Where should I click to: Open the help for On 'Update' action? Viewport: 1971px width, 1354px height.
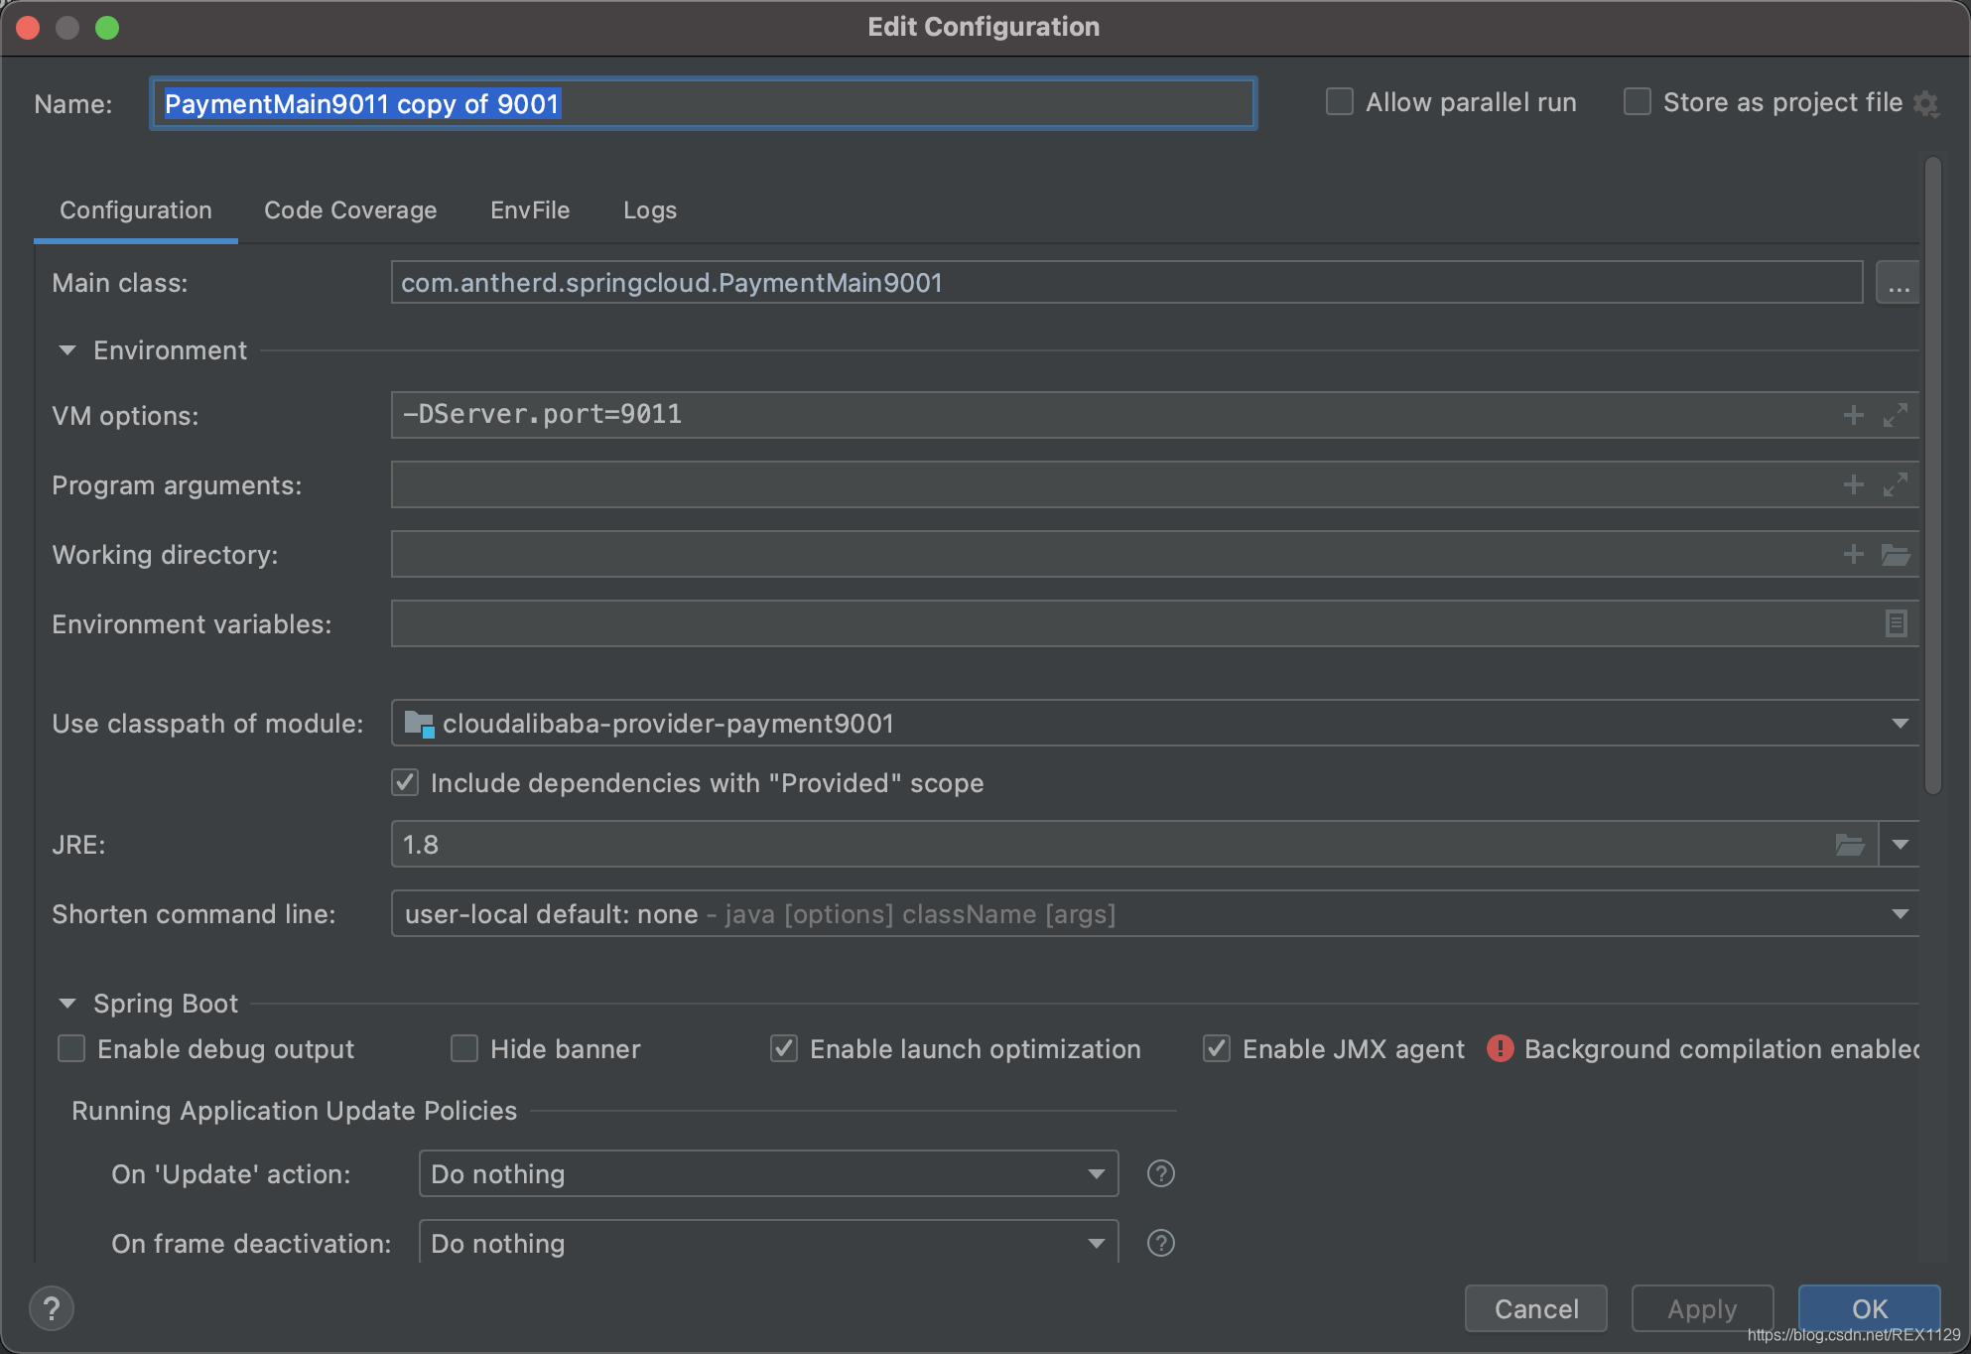coord(1160,1174)
